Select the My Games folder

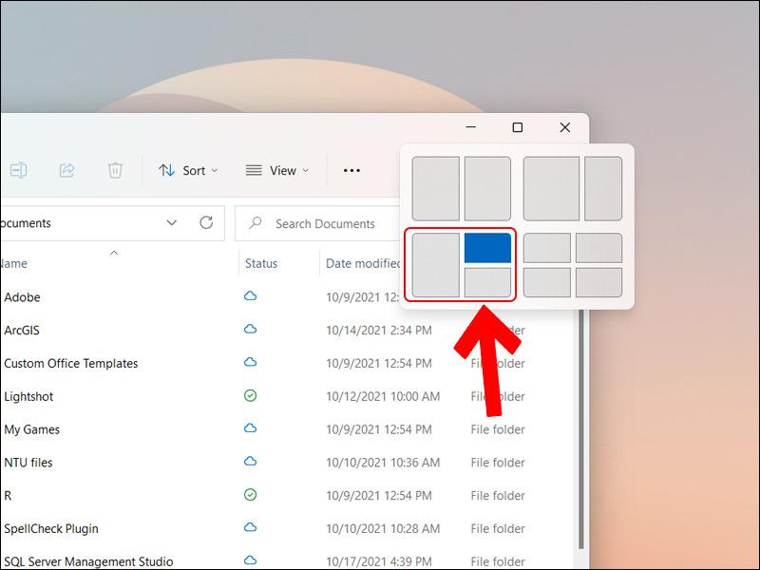(32, 429)
